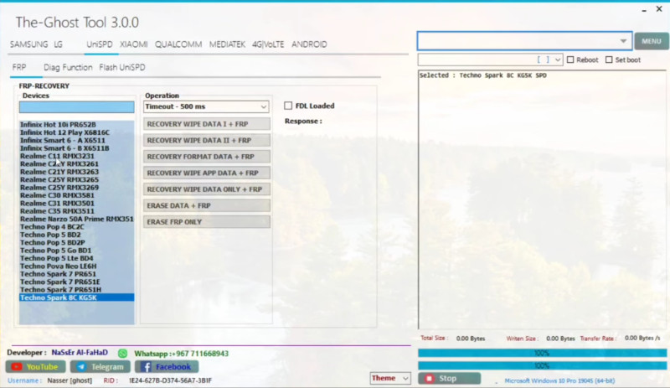Switch to the SAMSUNG tab

point(28,44)
